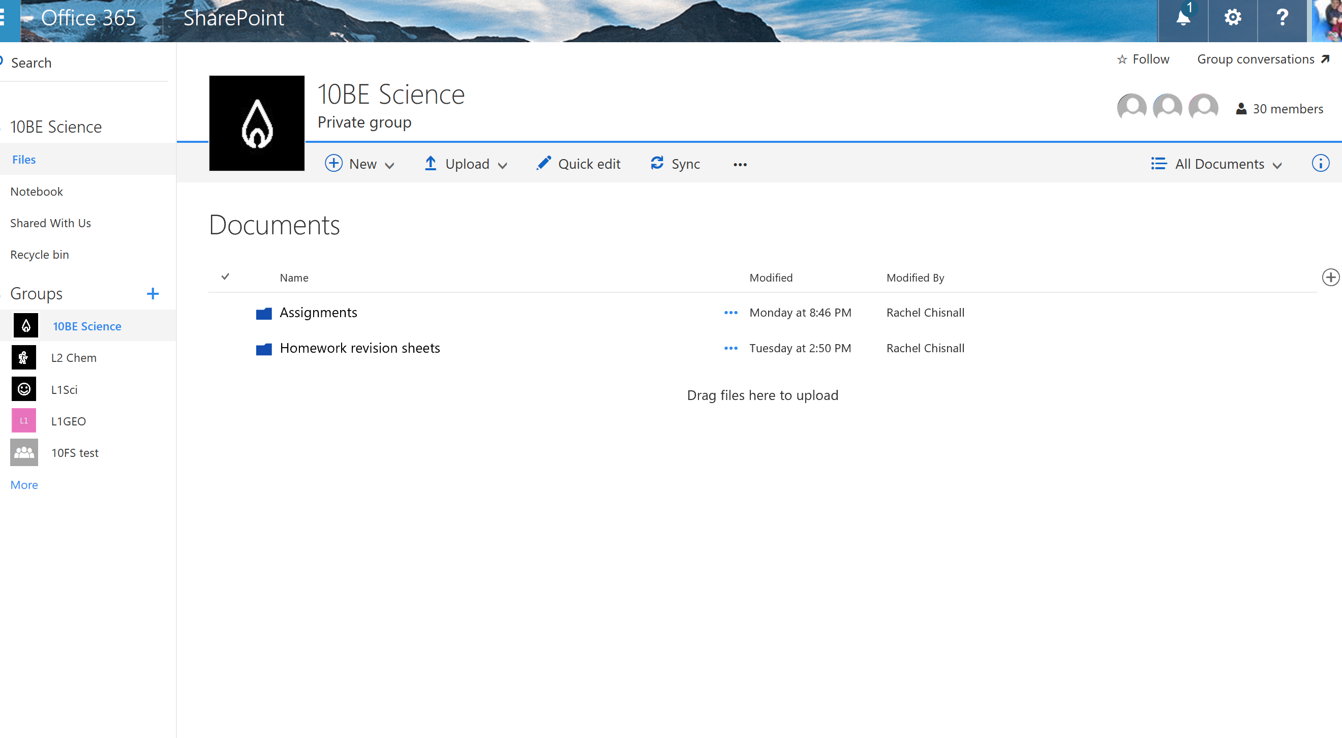The height and width of the screenshot is (738, 1342).
Task: Open Notebook in the left navigation
Action: 37,192
